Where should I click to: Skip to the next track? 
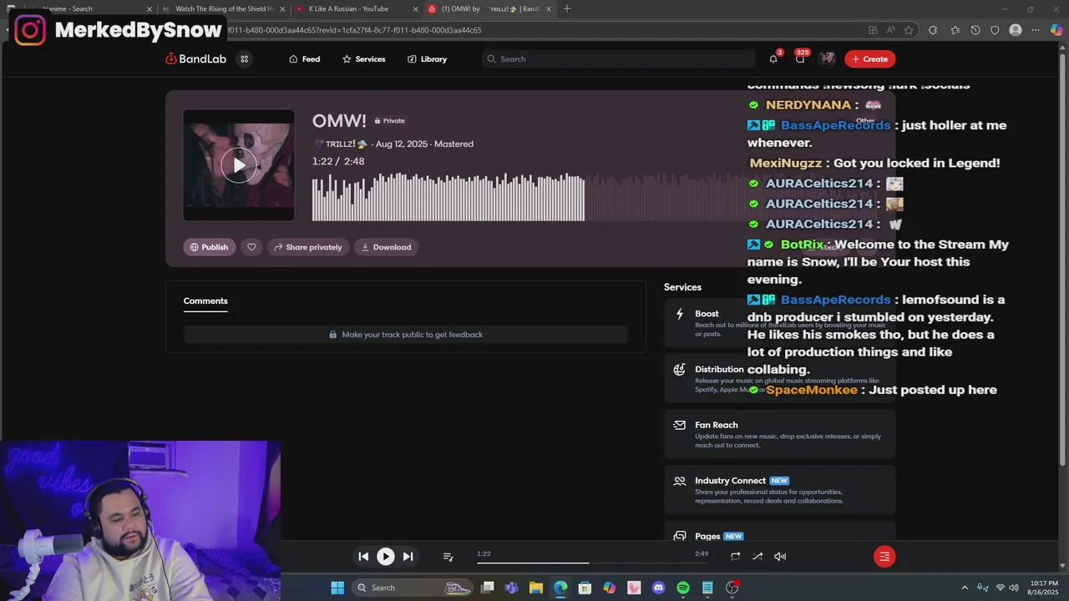408,556
